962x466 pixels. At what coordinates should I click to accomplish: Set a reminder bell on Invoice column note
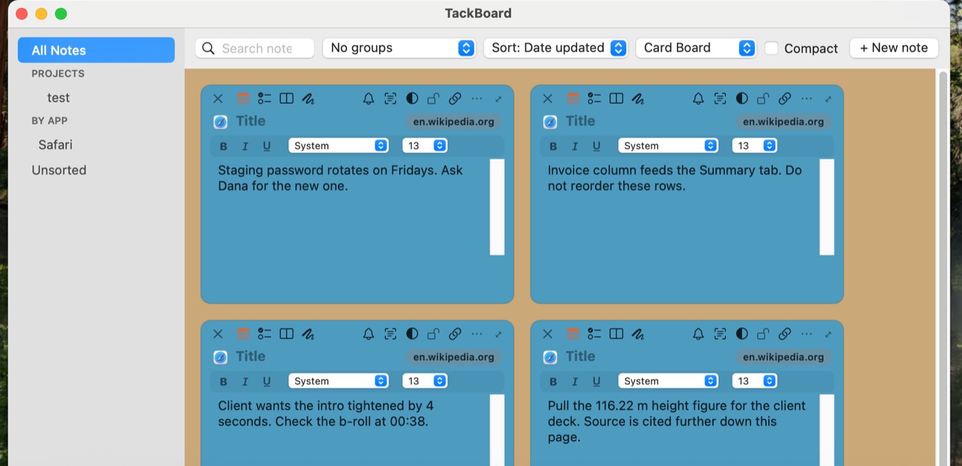(698, 98)
